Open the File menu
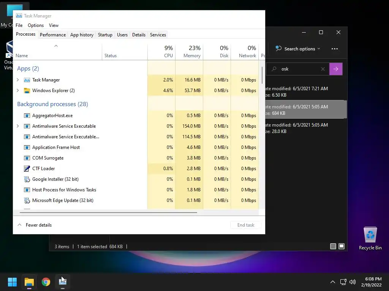 (x=19, y=25)
